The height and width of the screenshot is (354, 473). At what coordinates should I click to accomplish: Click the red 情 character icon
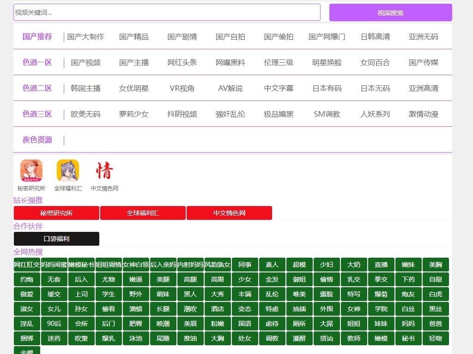tap(104, 171)
